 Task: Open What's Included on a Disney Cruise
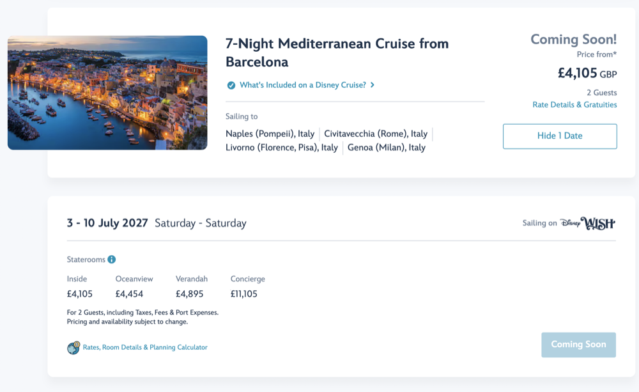pyautogui.click(x=302, y=85)
